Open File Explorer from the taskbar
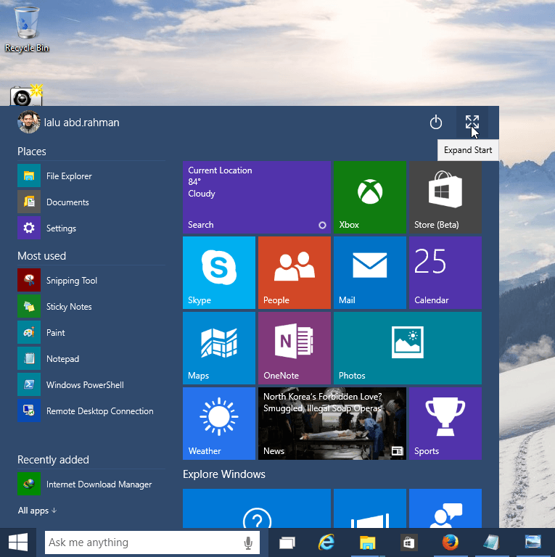555x557 pixels. [x=367, y=542]
